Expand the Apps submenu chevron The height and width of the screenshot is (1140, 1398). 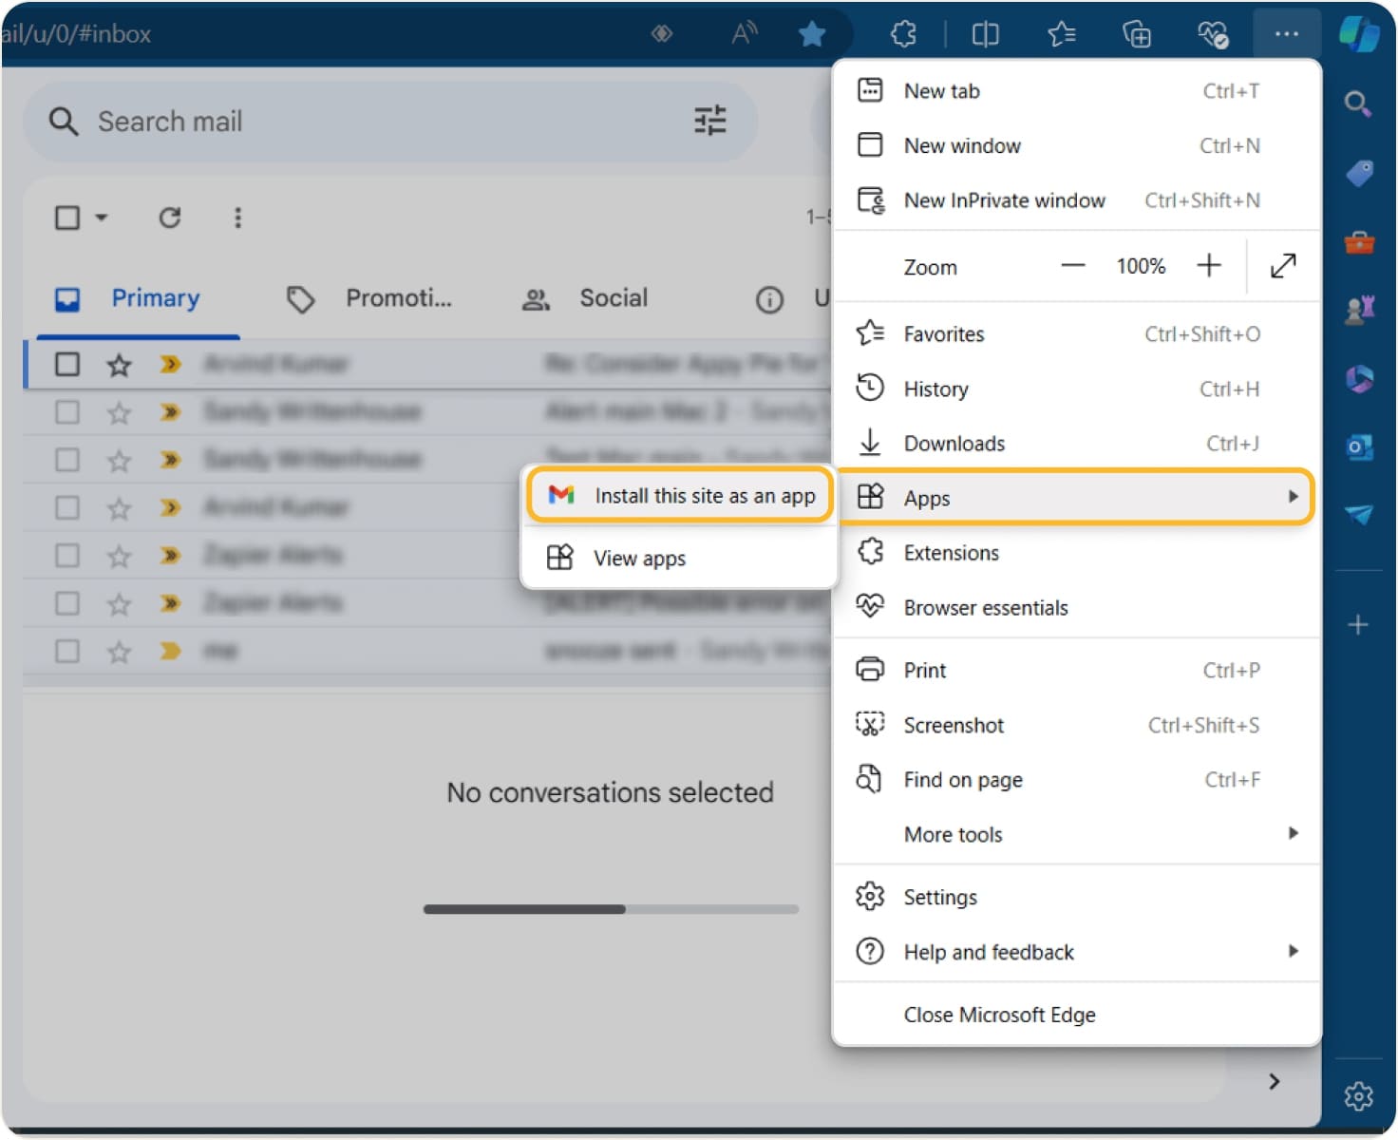[1294, 496]
